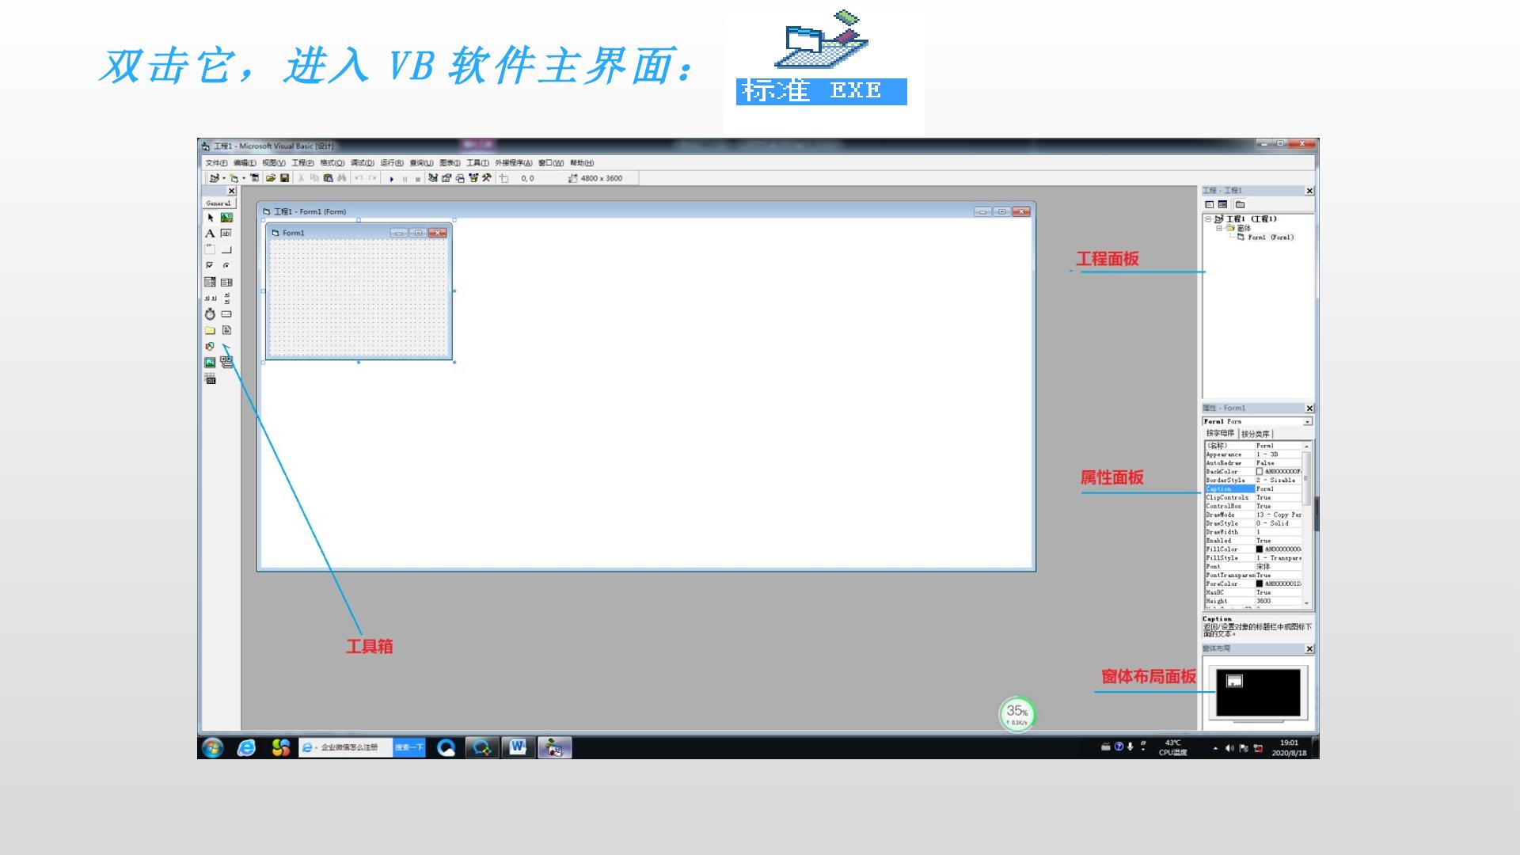This screenshot has height=855, width=1520.
Task: Click the End (stop) toolbar button
Action: coord(418,179)
